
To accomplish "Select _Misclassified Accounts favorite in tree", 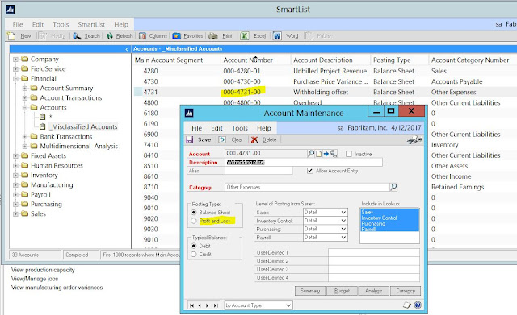I will pos(84,127).
